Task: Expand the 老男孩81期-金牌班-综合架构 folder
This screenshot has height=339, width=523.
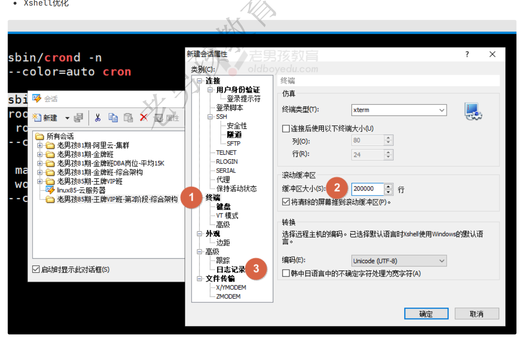Action: (x=40, y=172)
